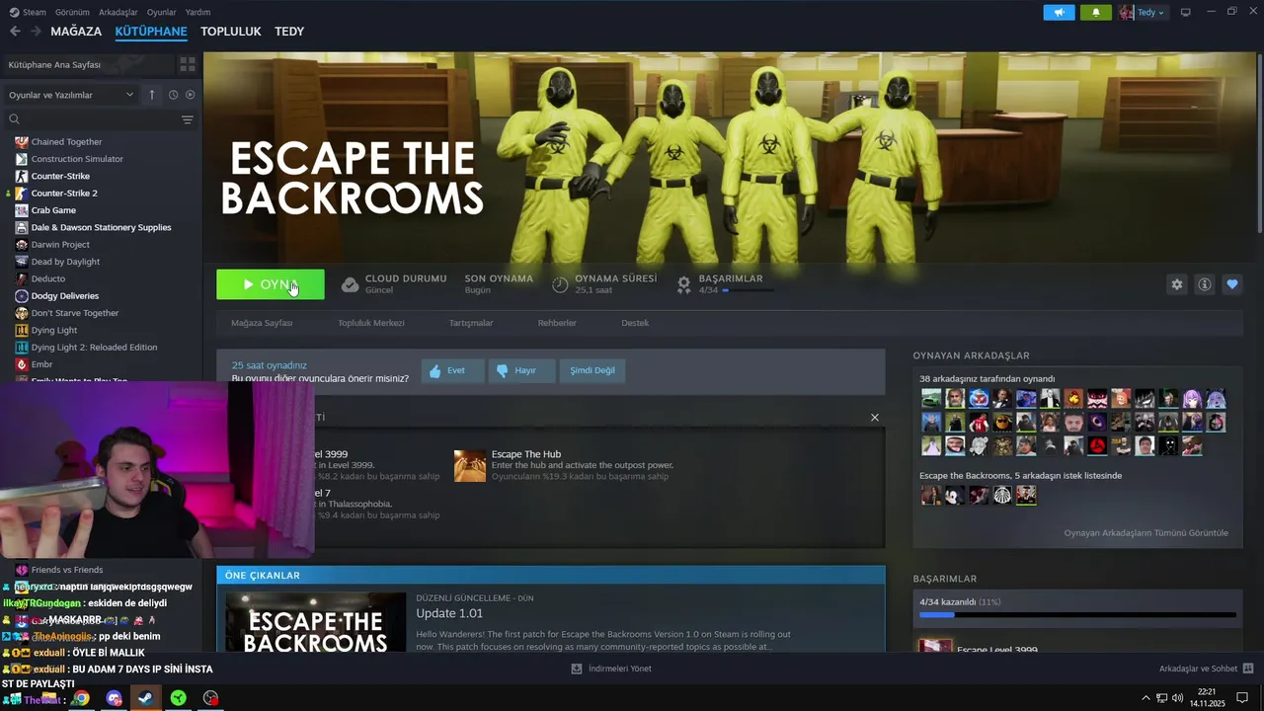Open the Tartışmalar tab

(x=471, y=323)
